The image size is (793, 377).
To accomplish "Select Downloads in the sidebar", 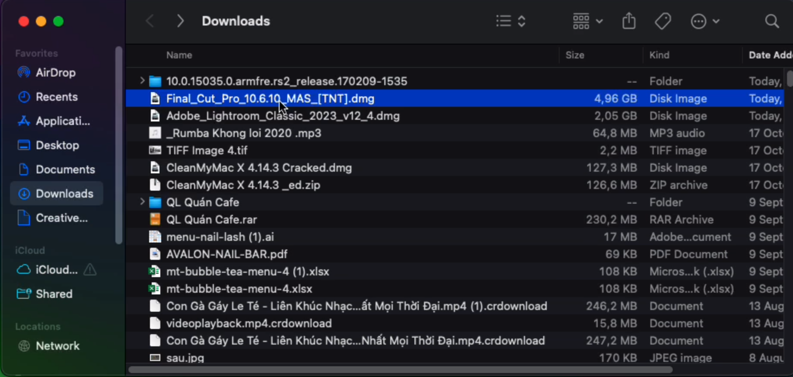I will [x=56, y=194].
